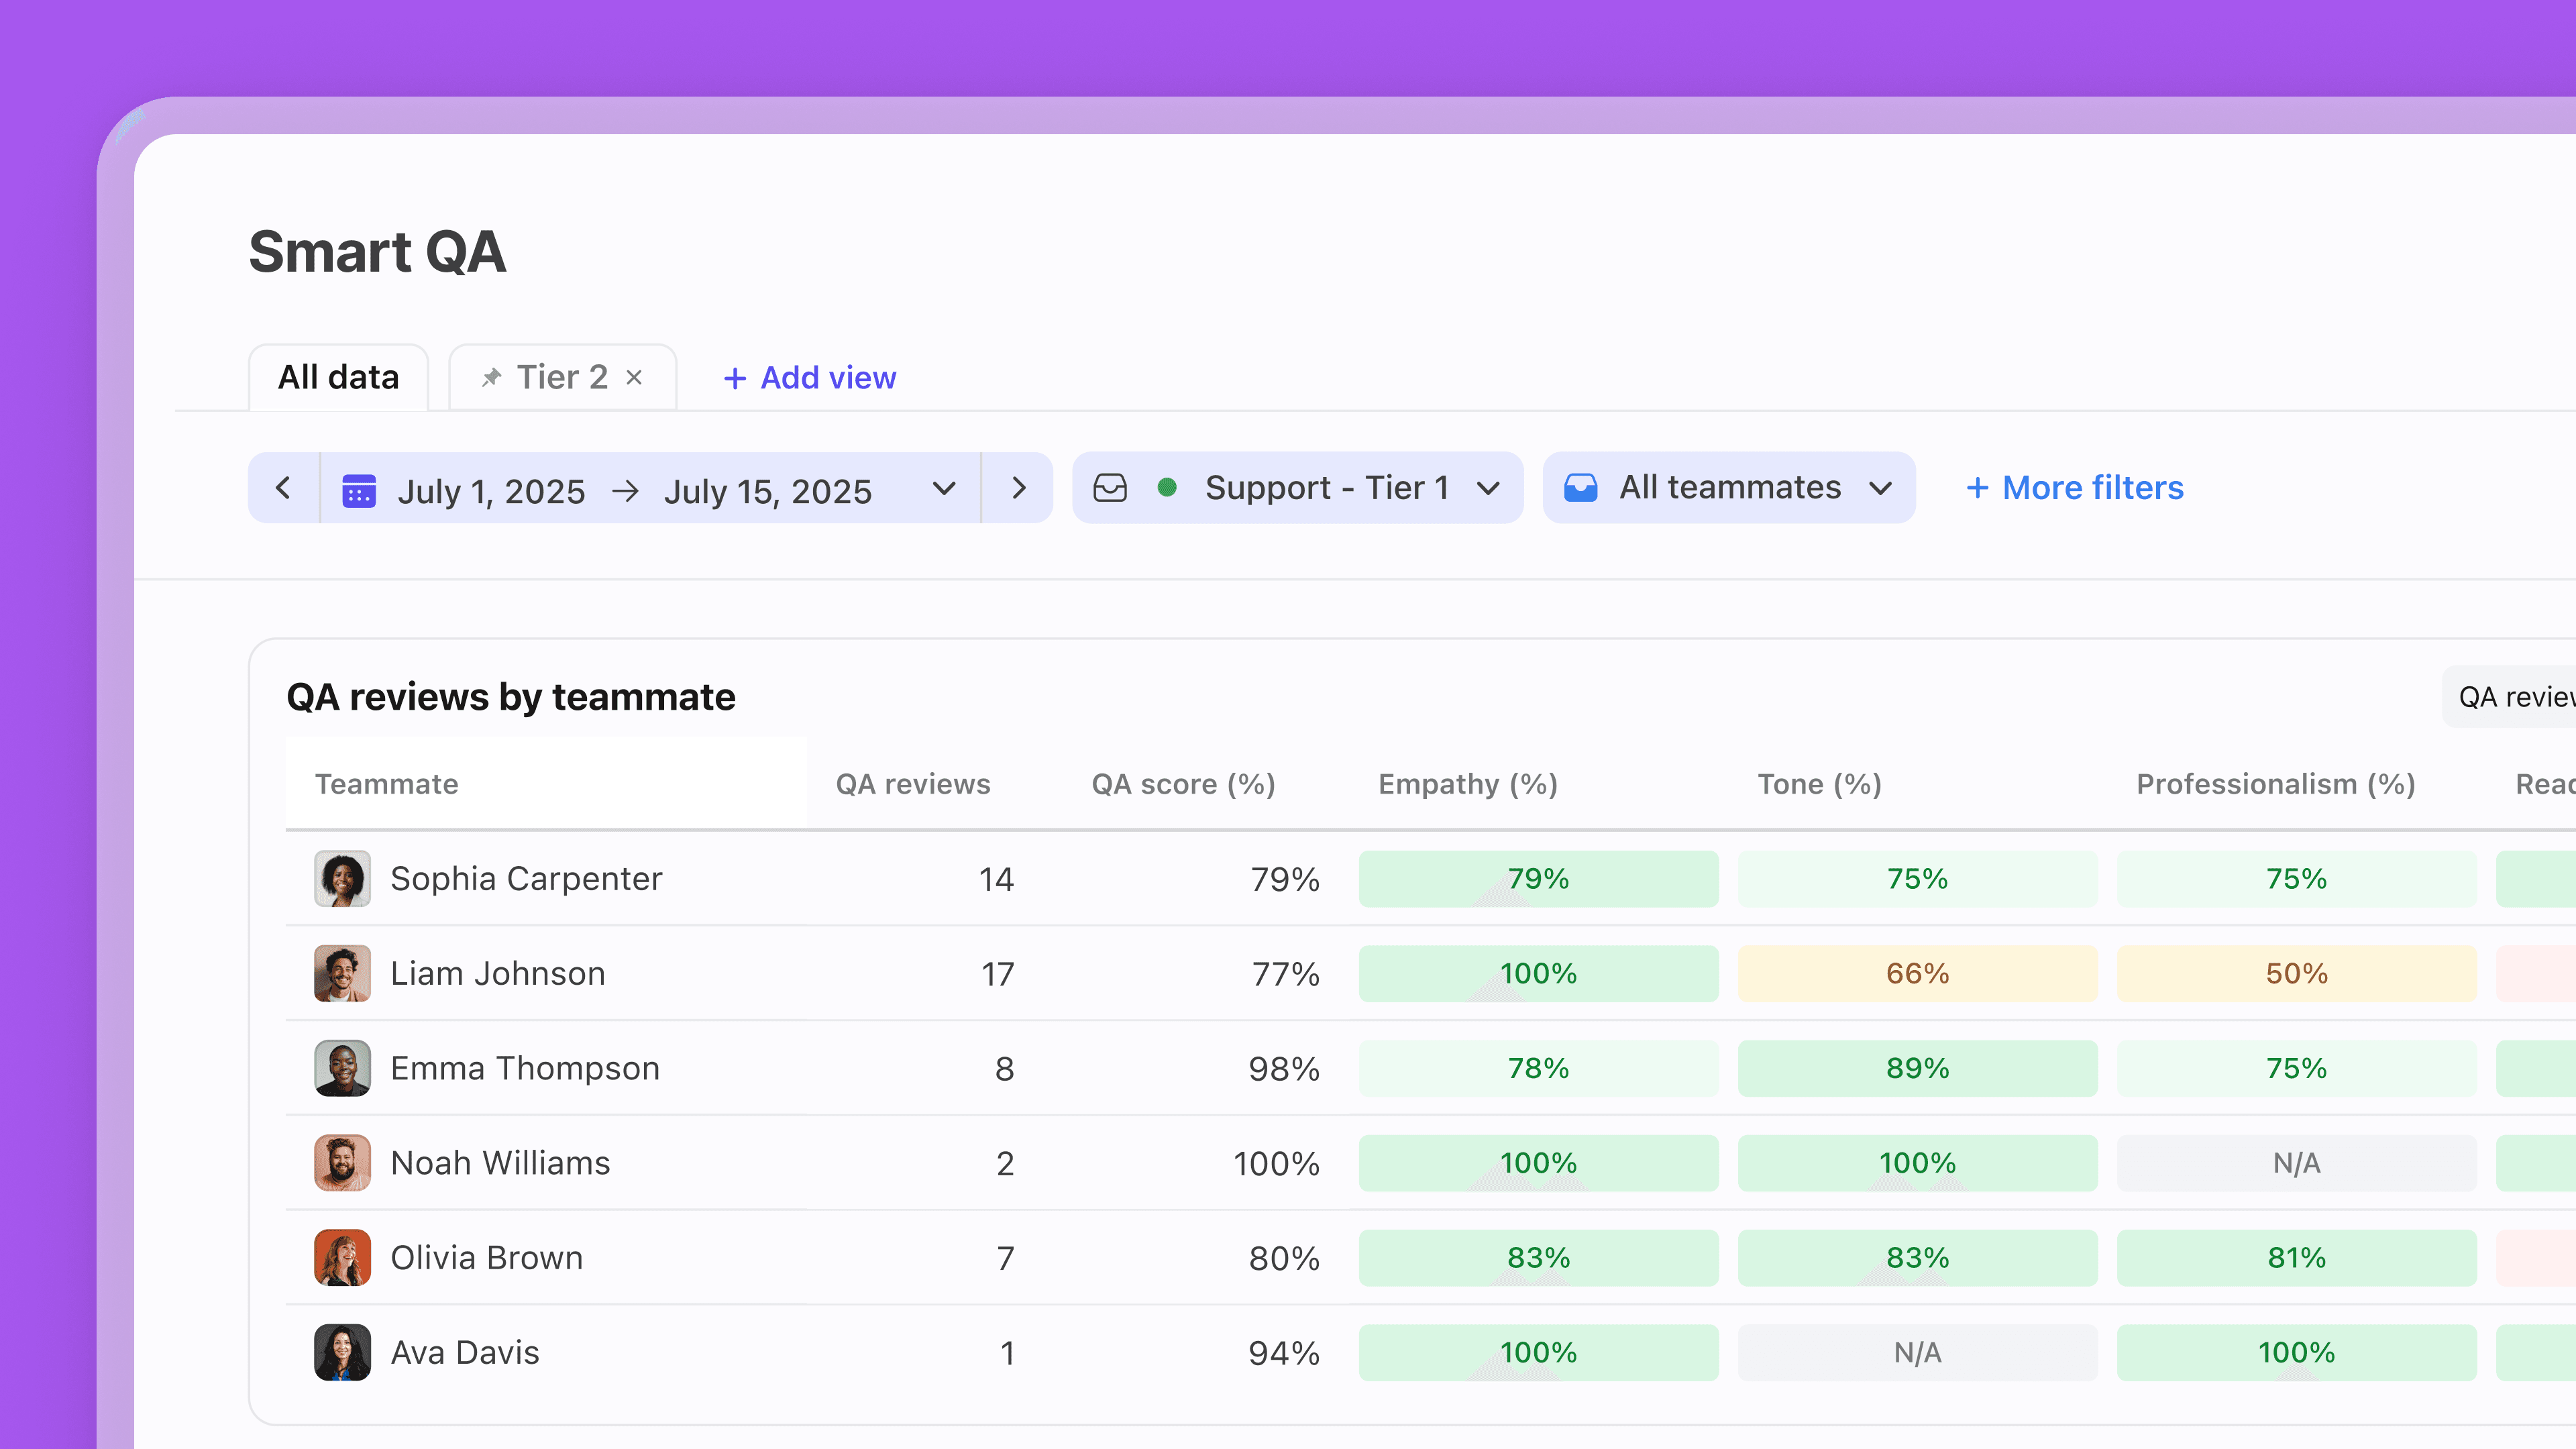Click the inbox icon beside Support - Tier 1
The image size is (2576, 1449).
click(x=1110, y=488)
